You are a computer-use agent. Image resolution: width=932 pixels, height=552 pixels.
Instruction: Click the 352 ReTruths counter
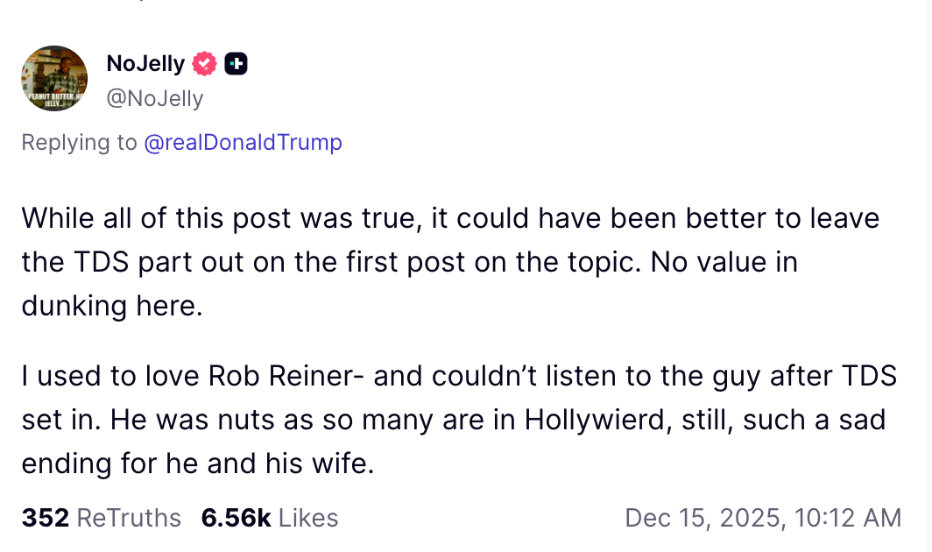(45, 518)
